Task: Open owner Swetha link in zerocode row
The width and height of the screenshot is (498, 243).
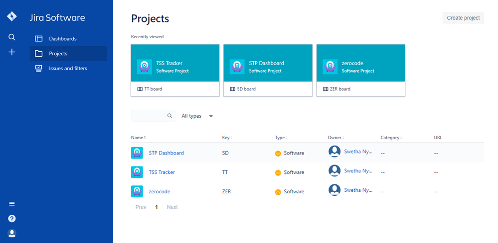Action: point(358,190)
